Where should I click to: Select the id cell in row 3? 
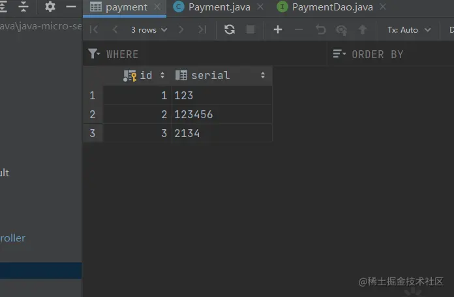click(x=138, y=133)
